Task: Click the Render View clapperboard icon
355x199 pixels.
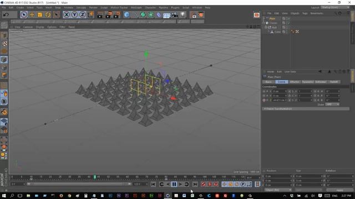Action: click(x=100, y=15)
